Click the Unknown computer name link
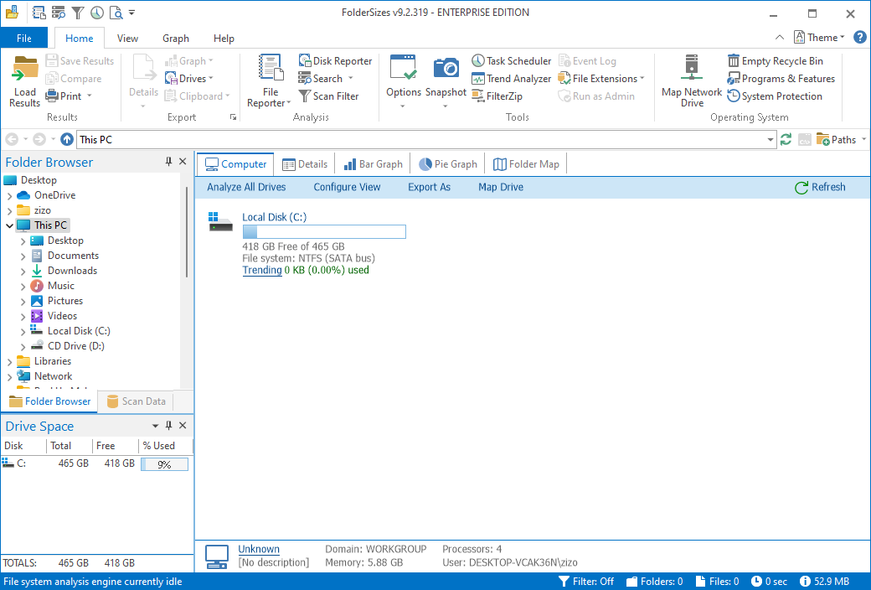This screenshot has height=590, width=871. pos(258,549)
